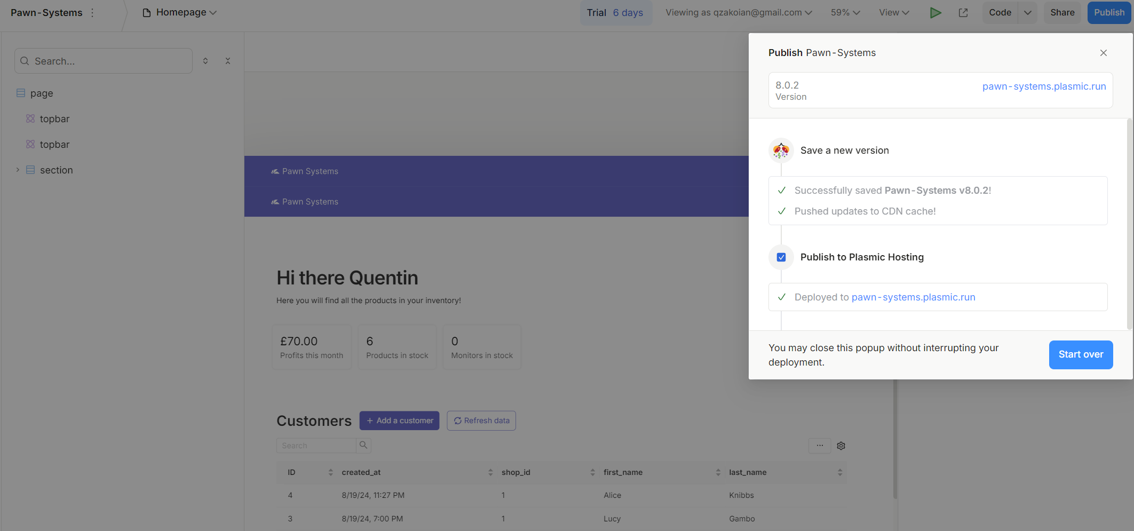Open Viewing as user menu

738,13
